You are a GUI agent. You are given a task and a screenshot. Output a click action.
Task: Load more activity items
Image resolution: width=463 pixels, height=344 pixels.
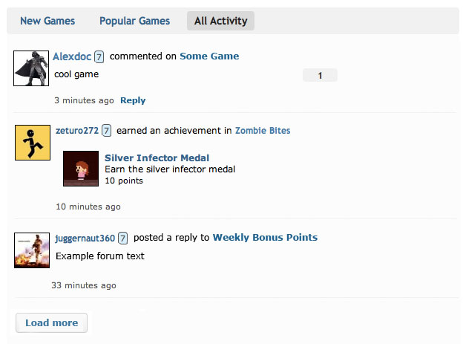coord(51,322)
